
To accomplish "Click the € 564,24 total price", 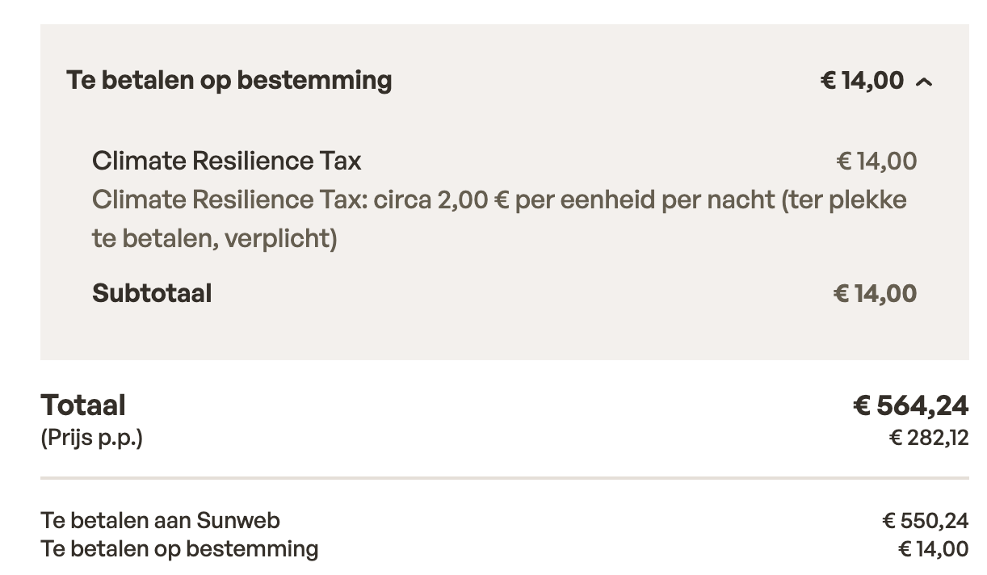I will pos(910,405).
